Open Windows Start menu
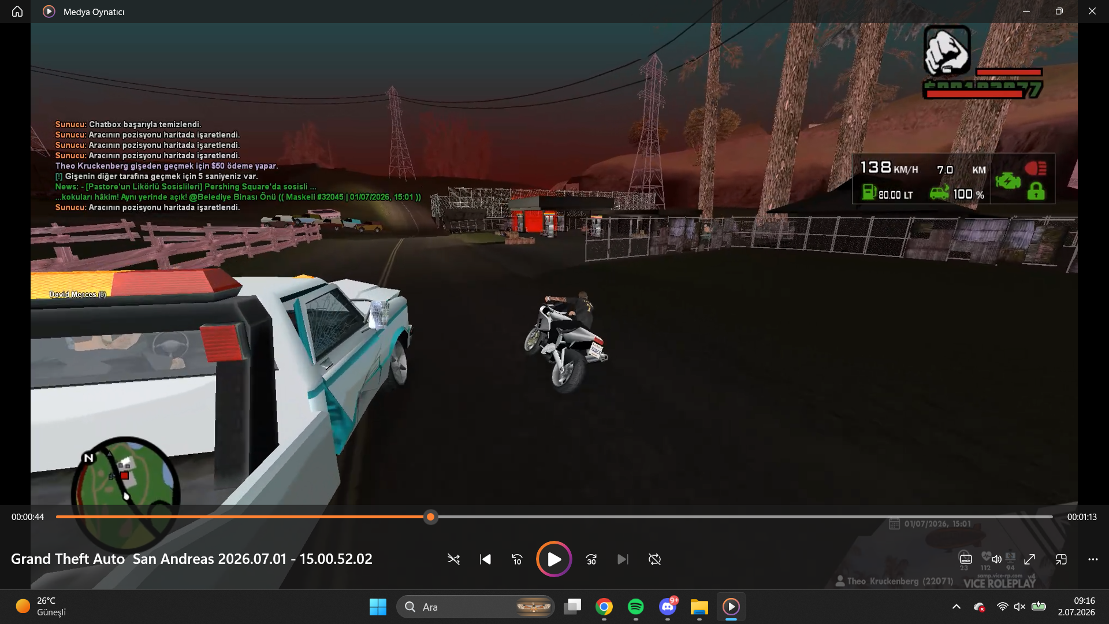The width and height of the screenshot is (1109, 624). 378,607
